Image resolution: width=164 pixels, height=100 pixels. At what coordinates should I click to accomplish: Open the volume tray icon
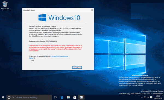[x=148, y=97]
